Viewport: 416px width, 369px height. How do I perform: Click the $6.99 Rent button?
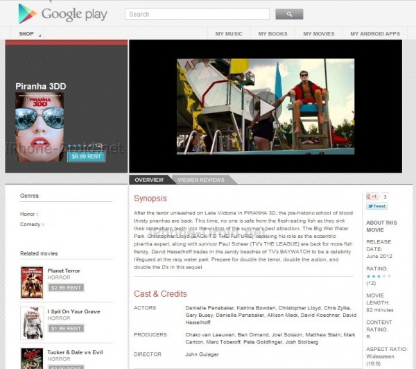click(x=86, y=156)
